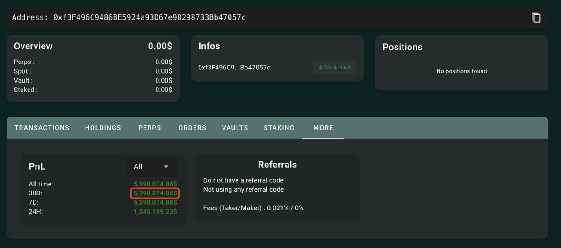The image size is (561, 248).
Task: Click the 24H PnL value 1,345,199.23$
Action: [155, 212]
